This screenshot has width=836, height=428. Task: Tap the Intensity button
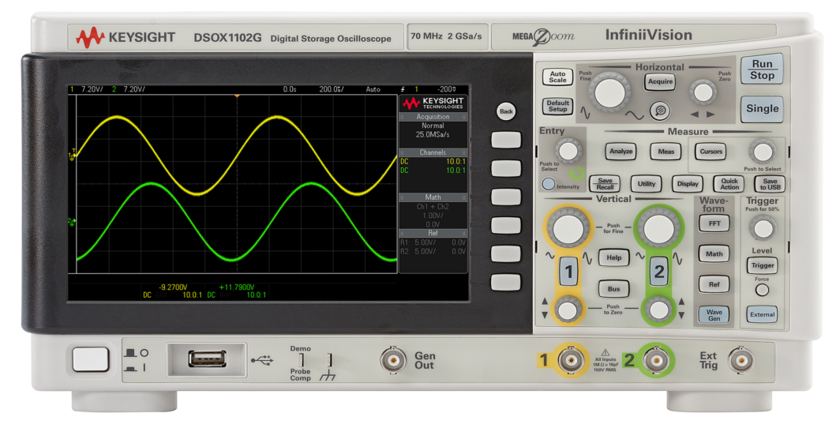(548, 185)
